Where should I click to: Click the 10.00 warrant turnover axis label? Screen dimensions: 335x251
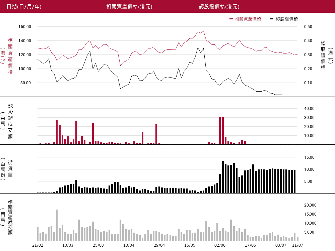pyautogui.click(x=309, y=135)
